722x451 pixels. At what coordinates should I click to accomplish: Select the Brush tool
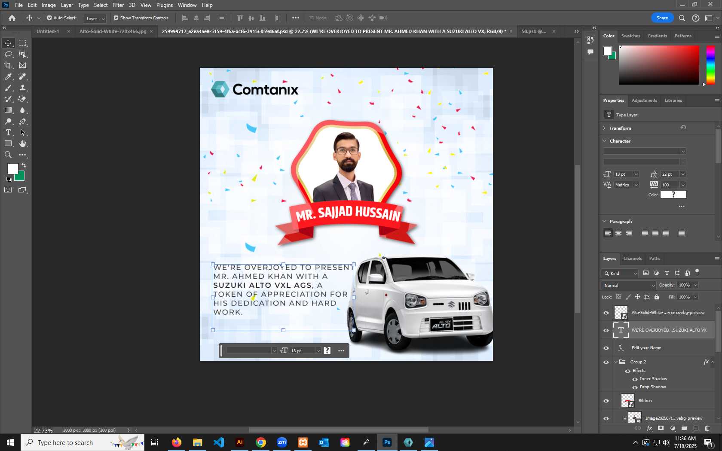[x=8, y=88]
